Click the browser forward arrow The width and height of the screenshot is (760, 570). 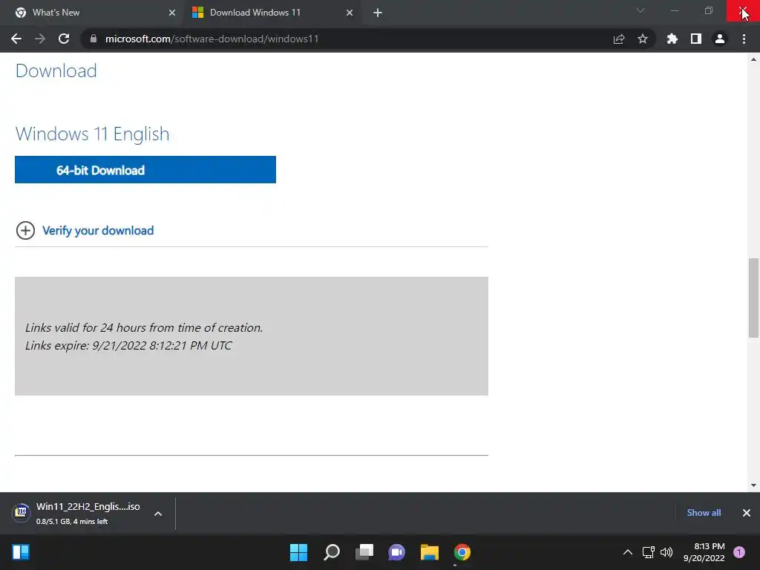pos(40,39)
